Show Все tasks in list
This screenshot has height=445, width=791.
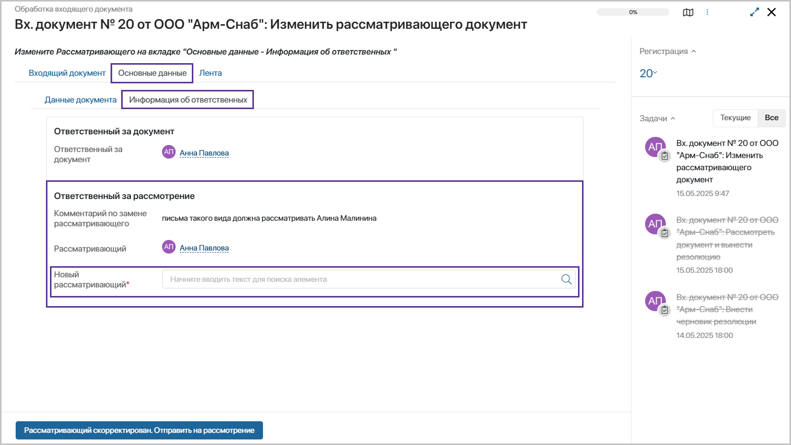tap(771, 118)
